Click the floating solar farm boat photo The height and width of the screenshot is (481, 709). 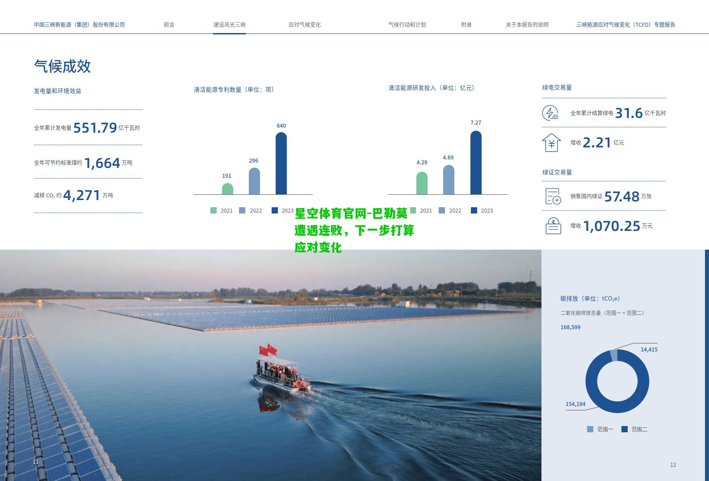[270, 365]
